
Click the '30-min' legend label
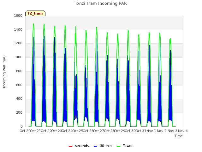point(106,146)
